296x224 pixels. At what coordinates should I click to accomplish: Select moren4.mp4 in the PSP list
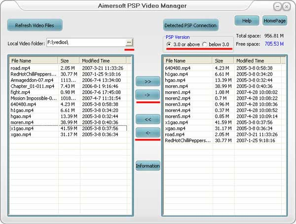(x=223, y=111)
